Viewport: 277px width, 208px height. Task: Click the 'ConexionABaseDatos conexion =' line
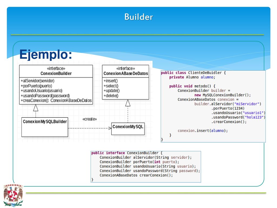tap(208, 99)
